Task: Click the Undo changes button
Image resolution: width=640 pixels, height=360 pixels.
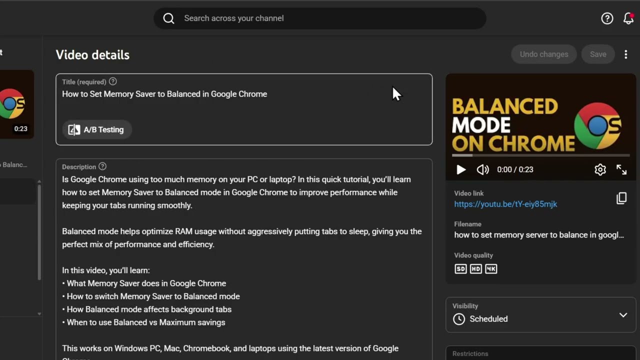Action: pyautogui.click(x=544, y=54)
